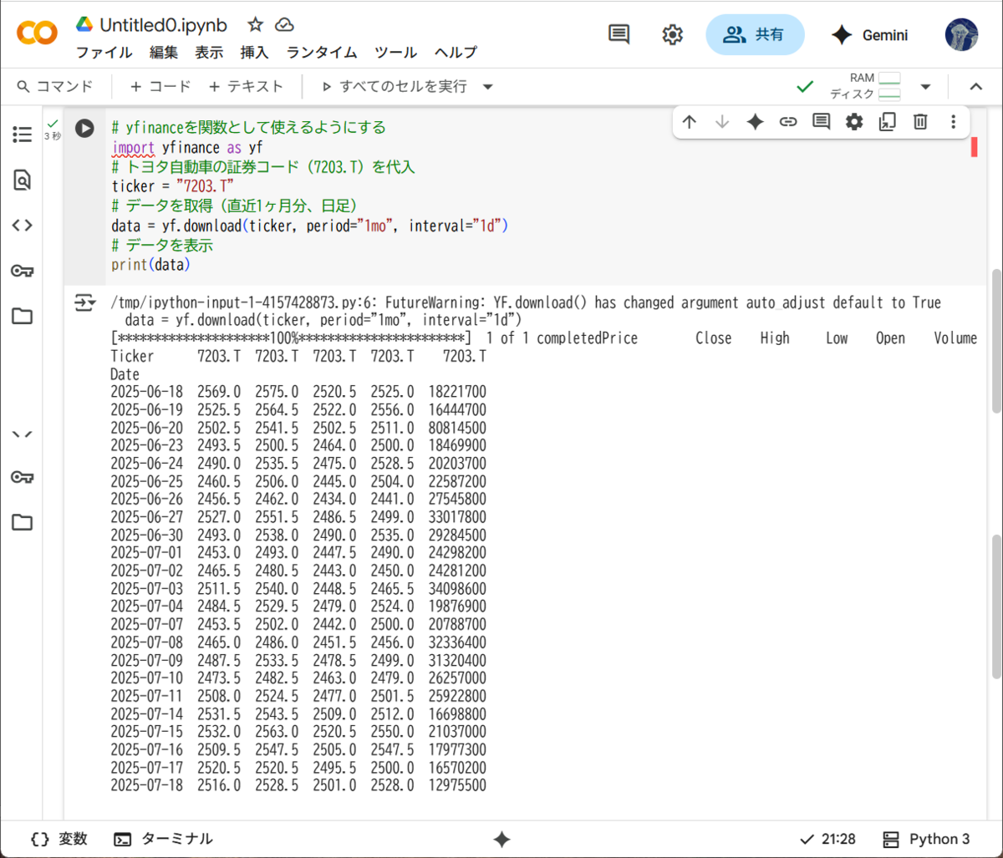Open files folder icon in upper sidebar
Viewport: 1003px width, 858px height.
pyautogui.click(x=22, y=316)
